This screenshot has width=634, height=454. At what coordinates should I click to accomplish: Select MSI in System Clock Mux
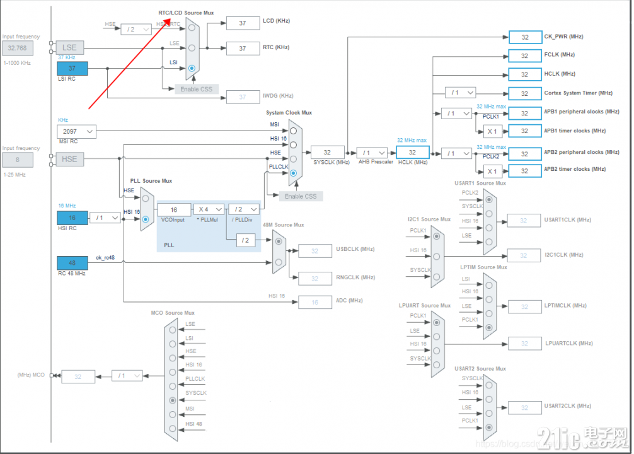click(x=293, y=131)
